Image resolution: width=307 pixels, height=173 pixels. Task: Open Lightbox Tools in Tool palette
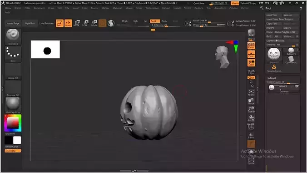coord(275,41)
